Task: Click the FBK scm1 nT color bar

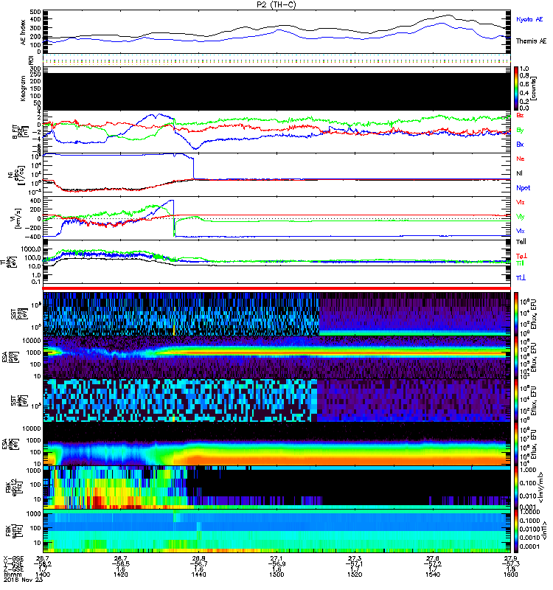Action: tap(516, 531)
